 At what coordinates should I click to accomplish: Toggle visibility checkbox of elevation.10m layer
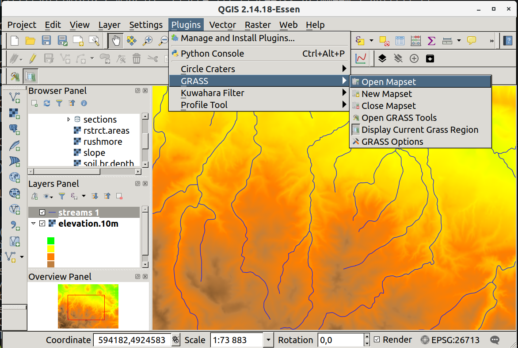42,224
